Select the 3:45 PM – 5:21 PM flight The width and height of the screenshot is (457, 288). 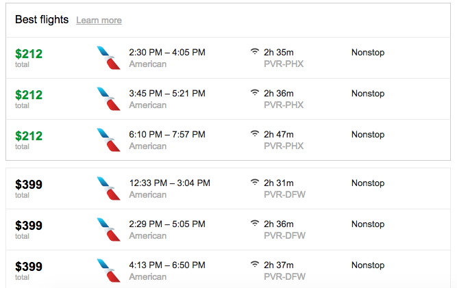pyautogui.click(x=228, y=99)
